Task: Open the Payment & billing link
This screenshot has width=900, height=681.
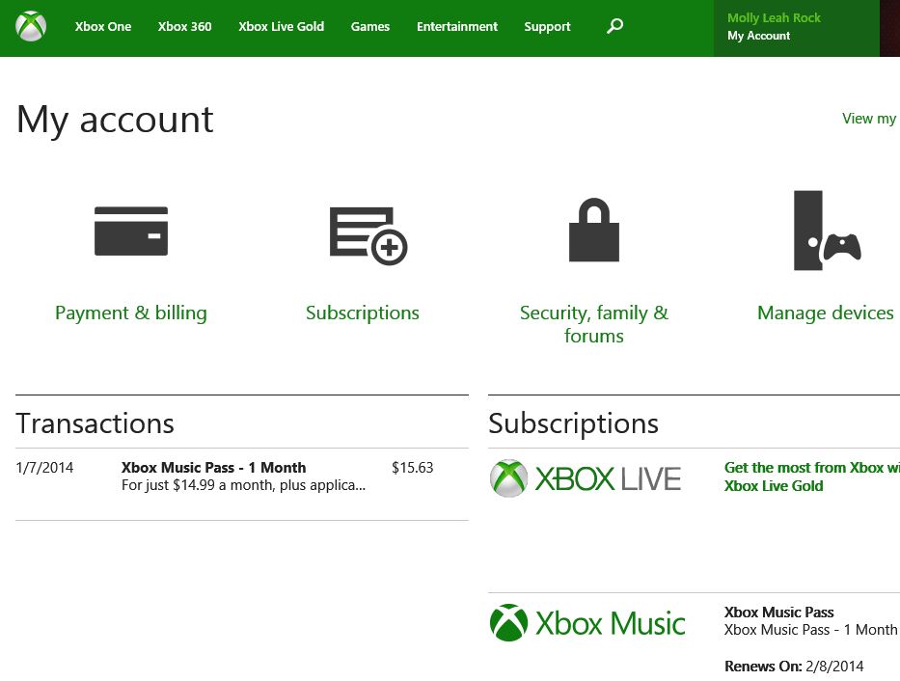Action: [131, 313]
